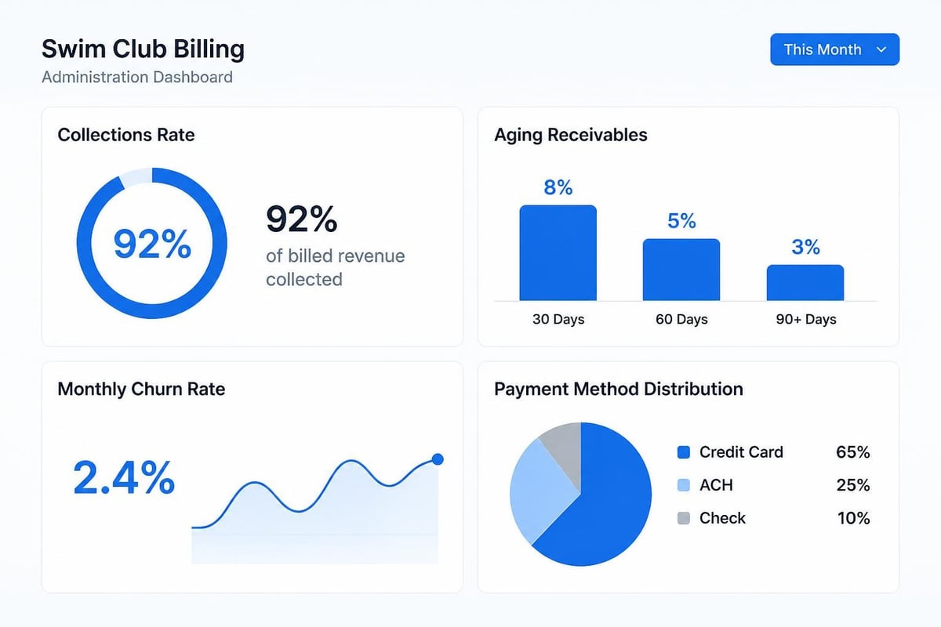Click the Payment Method Distribution heading
This screenshot has height=627, width=941.
pos(619,389)
